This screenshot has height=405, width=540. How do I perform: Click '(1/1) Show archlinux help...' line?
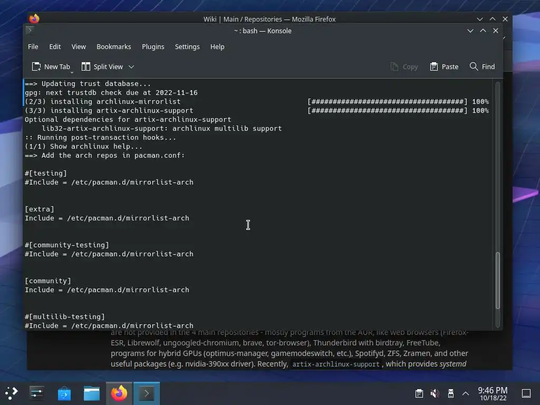click(83, 147)
